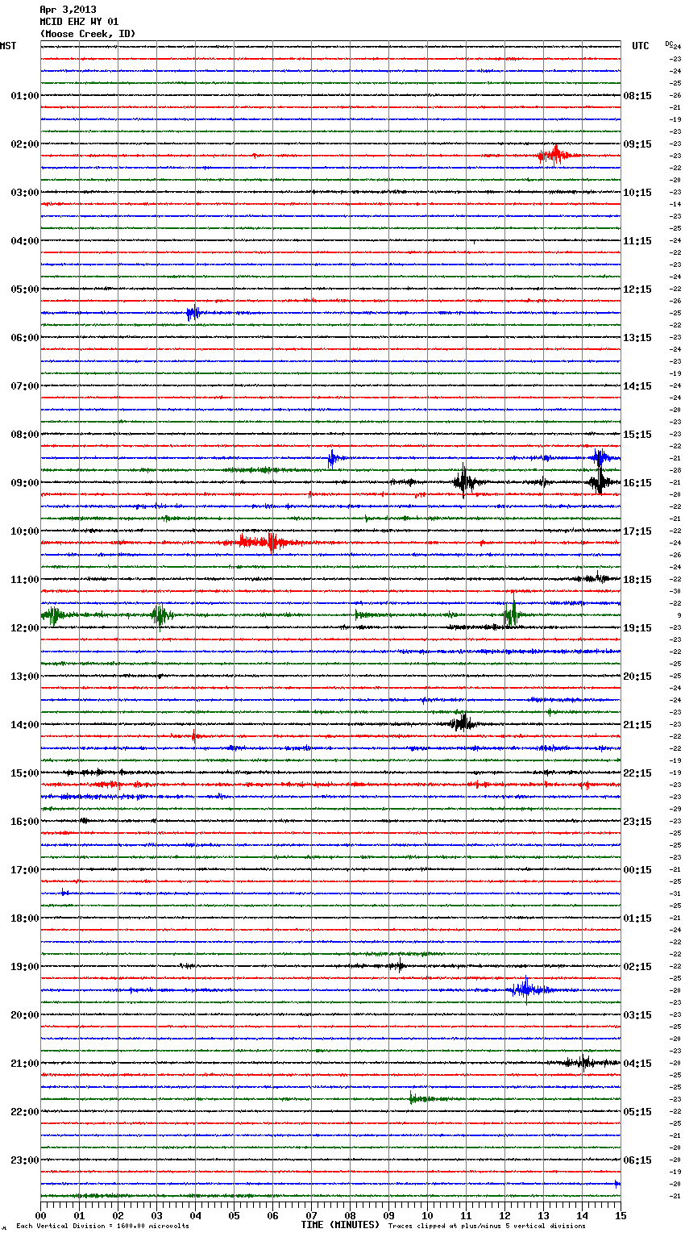Click the MST time zone label
This screenshot has height=1237, width=685.
tap(8, 46)
